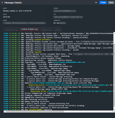
Task: Click log line 'Content:Archiving Test' ruleset match
Action: (37, 104)
